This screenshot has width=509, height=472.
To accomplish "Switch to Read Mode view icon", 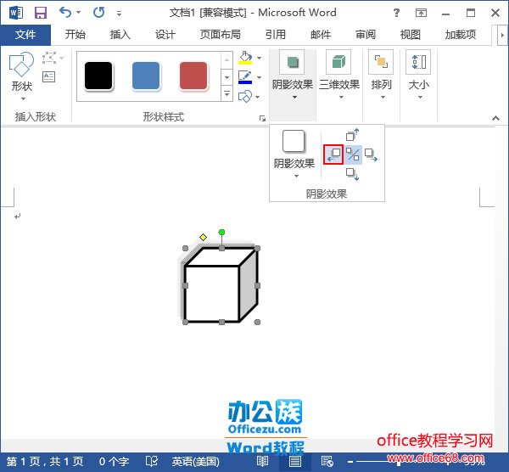I will pos(262,461).
